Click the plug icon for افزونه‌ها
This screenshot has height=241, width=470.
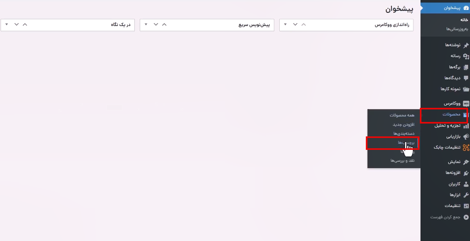[x=466, y=173]
